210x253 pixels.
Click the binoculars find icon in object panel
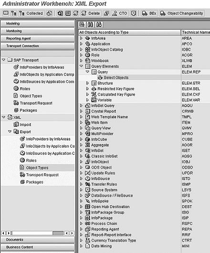[x=90, y=25]
